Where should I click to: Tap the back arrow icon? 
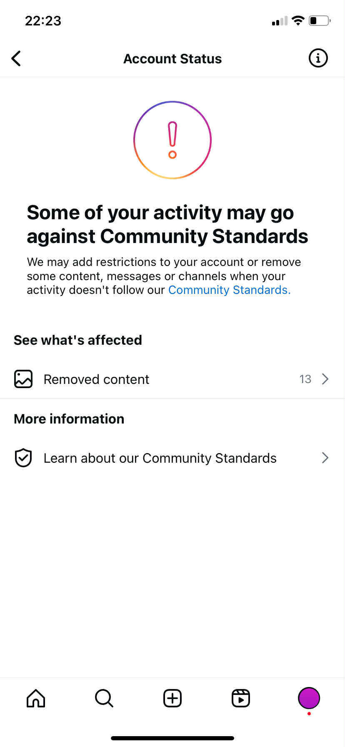pyautogui.click(x=16, y=58)
